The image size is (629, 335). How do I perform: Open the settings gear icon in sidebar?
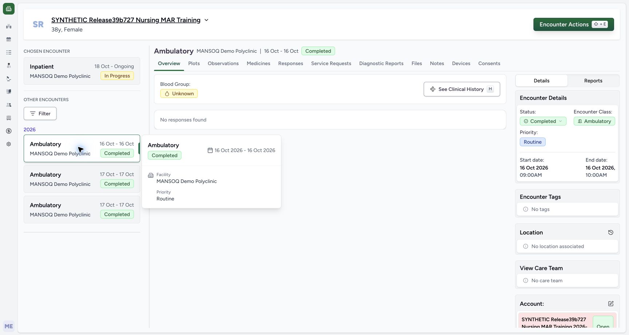pyautogui.click(x=9, y=144)
